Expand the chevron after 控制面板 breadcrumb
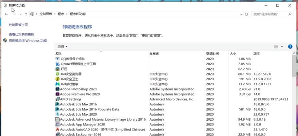This screenshot has width=298, height=136. (55, 14)
